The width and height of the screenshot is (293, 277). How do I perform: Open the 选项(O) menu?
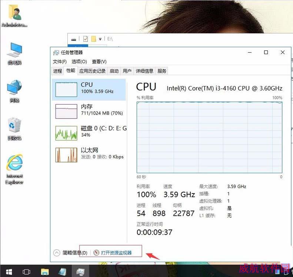click(79, 62)
